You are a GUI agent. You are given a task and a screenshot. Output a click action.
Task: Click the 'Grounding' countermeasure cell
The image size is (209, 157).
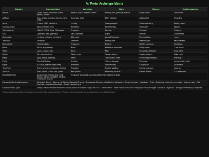[190, 19]
